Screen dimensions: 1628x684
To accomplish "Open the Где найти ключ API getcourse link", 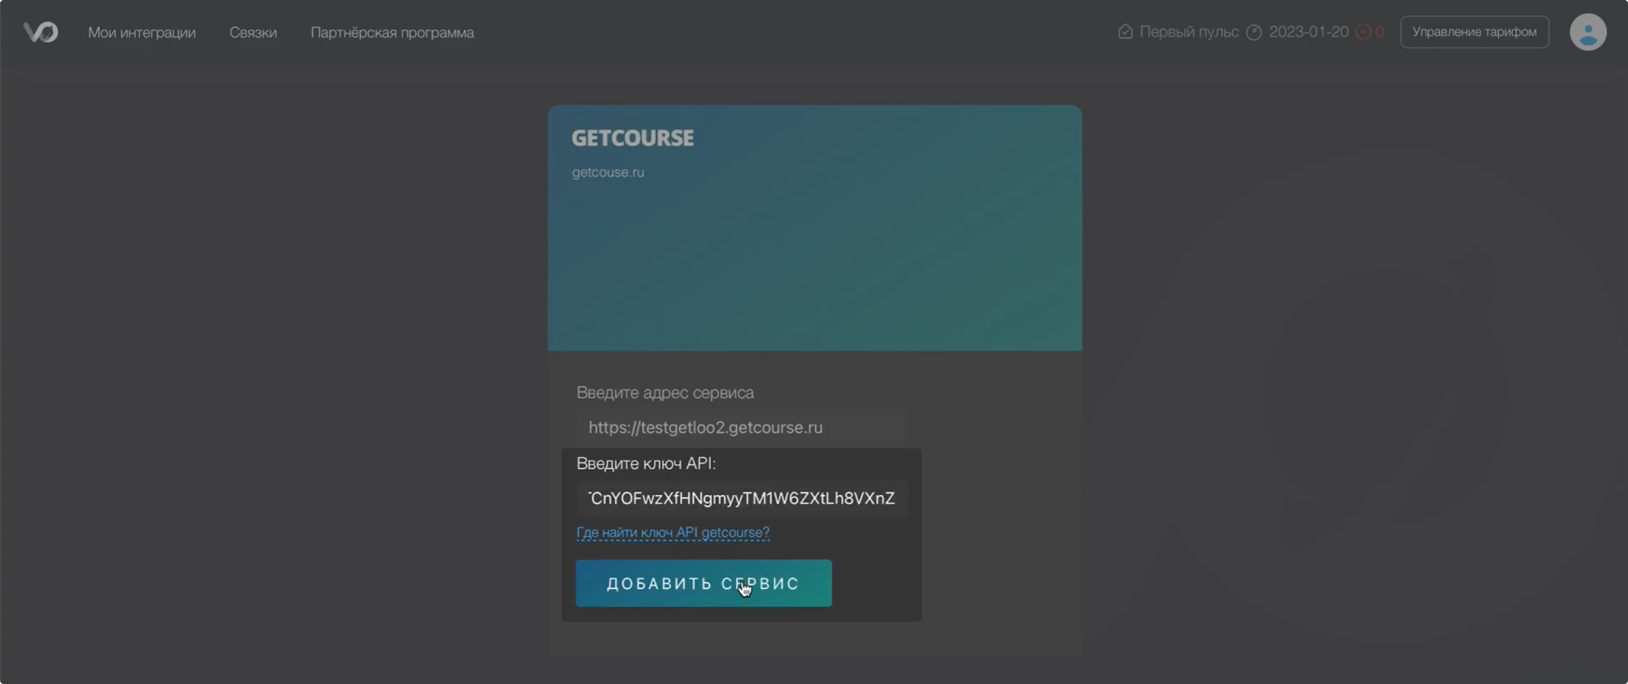I will point(673,532).
